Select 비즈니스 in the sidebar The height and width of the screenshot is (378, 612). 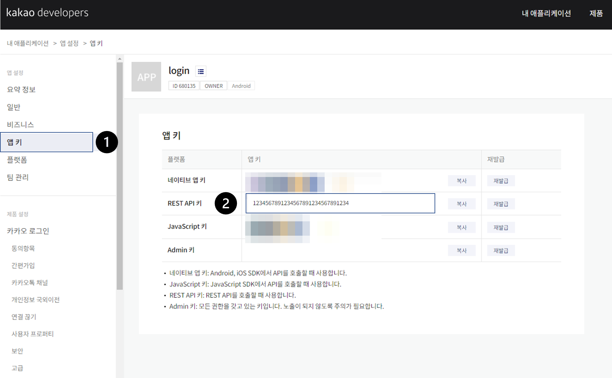pos(21,124)
